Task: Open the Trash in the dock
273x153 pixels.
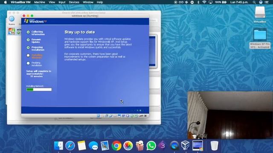Action: [214, 145]
